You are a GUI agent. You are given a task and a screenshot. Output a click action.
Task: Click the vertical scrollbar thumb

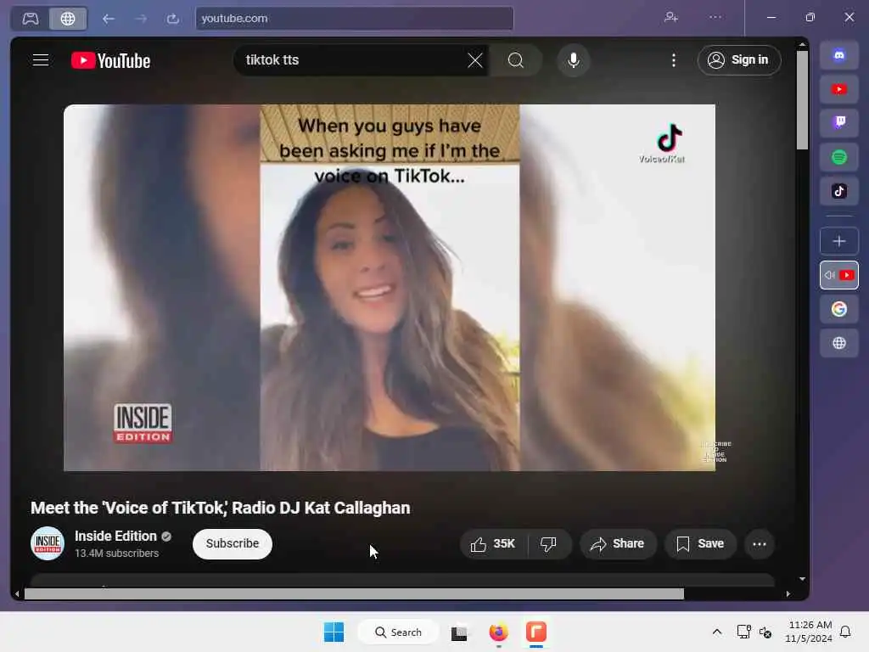point(802,100)
